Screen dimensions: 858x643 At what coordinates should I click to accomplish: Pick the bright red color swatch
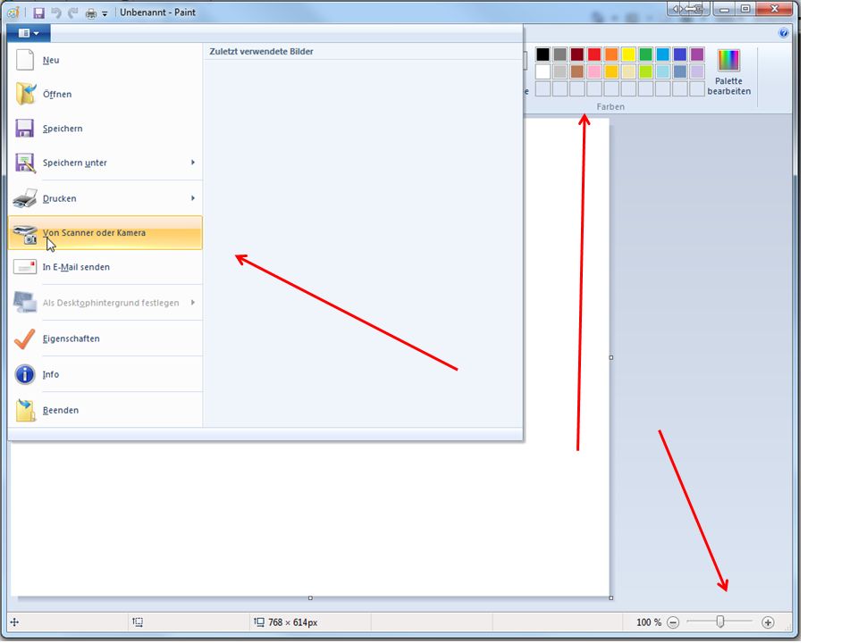point(594,54)
